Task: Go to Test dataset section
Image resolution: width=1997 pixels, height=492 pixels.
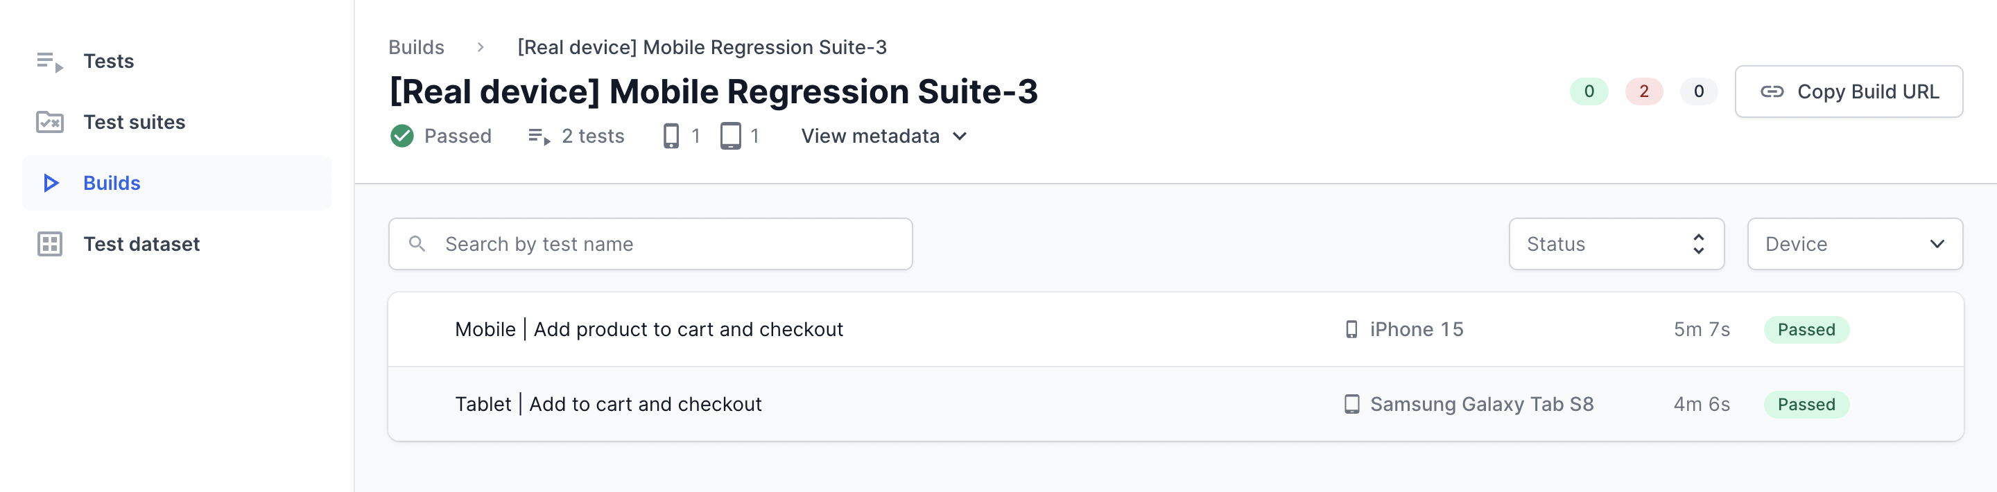Action: [x=141, y=244]
